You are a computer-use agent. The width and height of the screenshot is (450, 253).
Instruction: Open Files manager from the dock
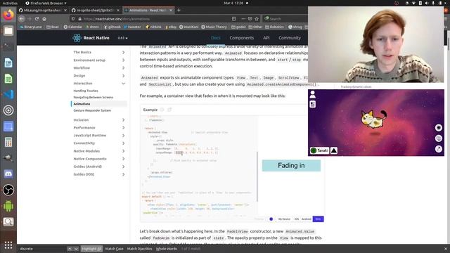pyautogui.click(x=8, y=31)
